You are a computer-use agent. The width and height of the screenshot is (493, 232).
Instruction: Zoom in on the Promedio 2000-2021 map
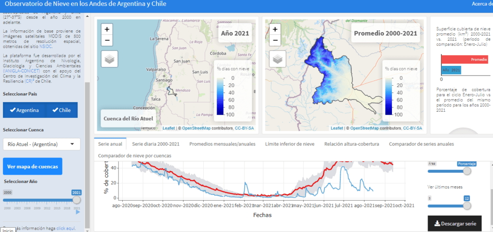tap(275, 29)
